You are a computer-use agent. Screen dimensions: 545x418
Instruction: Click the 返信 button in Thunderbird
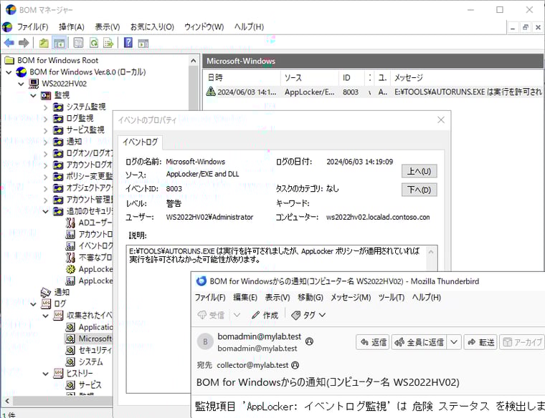coord(373,342)
